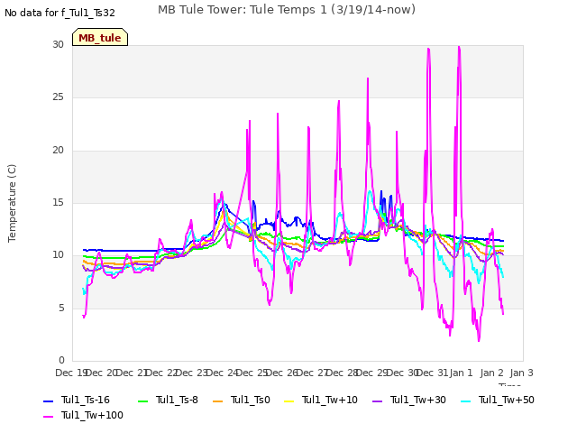Click the Jan 2 x-axis tick label

coord(491,373)
